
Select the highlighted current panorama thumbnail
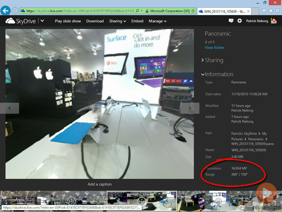(x=142, y=201)
